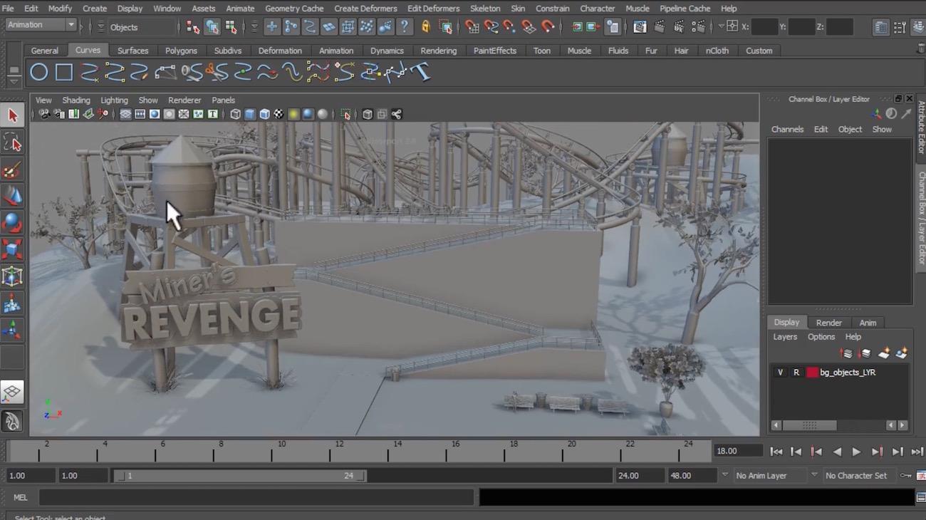The width and height of the screenshot is (926, 520).
Task: Click the red color swatch of bg_objects_LYR
Action: (812, 373)
